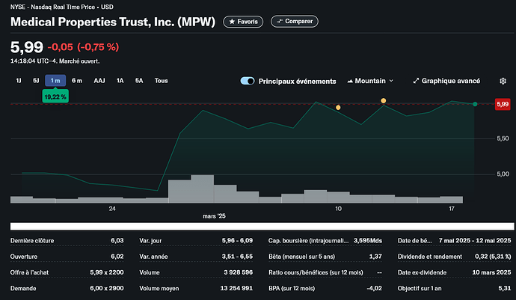
Task: Select the 1A time range
Action: (x=120, y=81)
